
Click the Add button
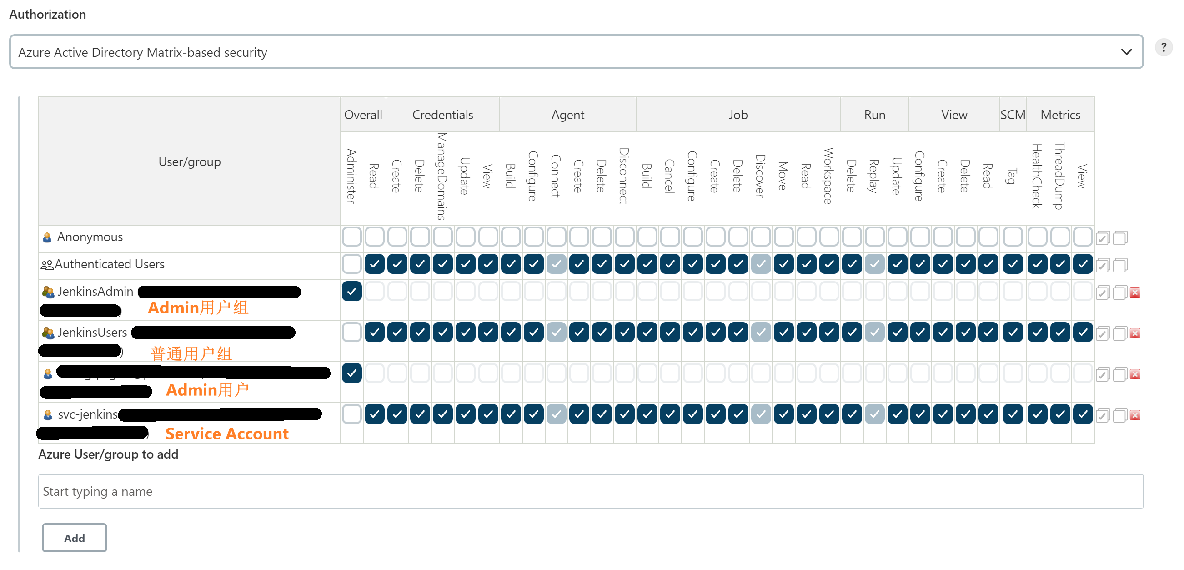pos(75,537)
